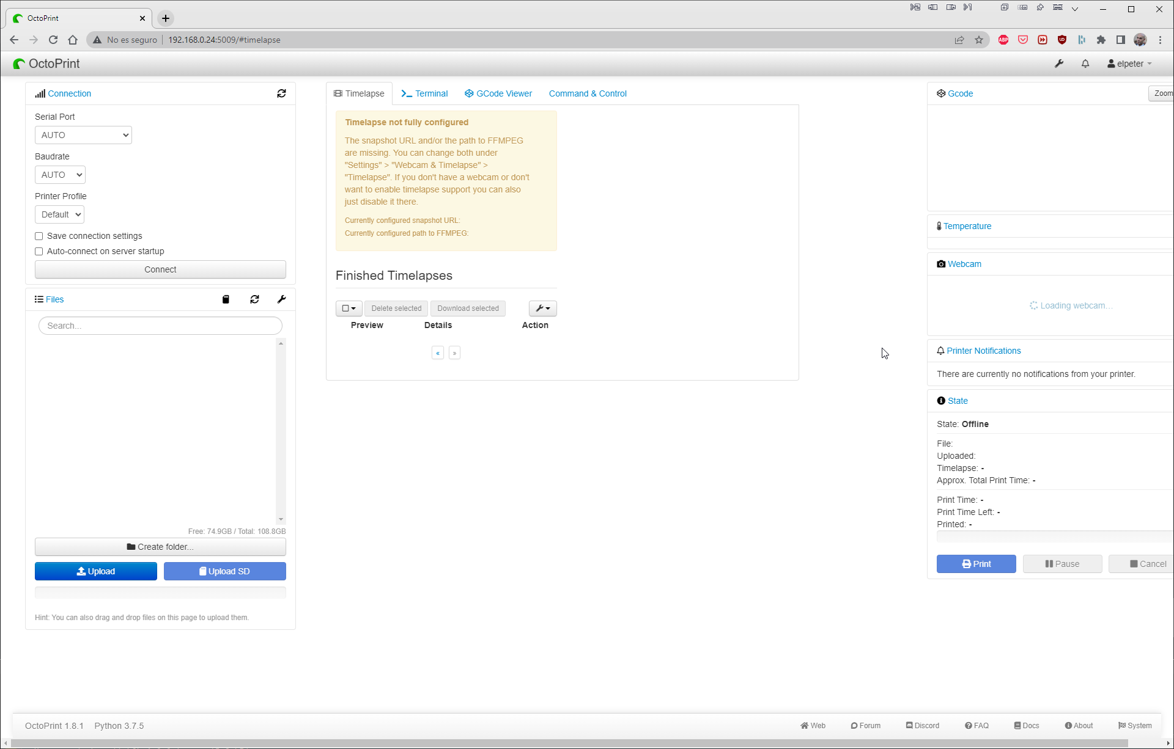Screen dimensions: 1174x749
Task: Click the Connect button
Action: (160, 269)
